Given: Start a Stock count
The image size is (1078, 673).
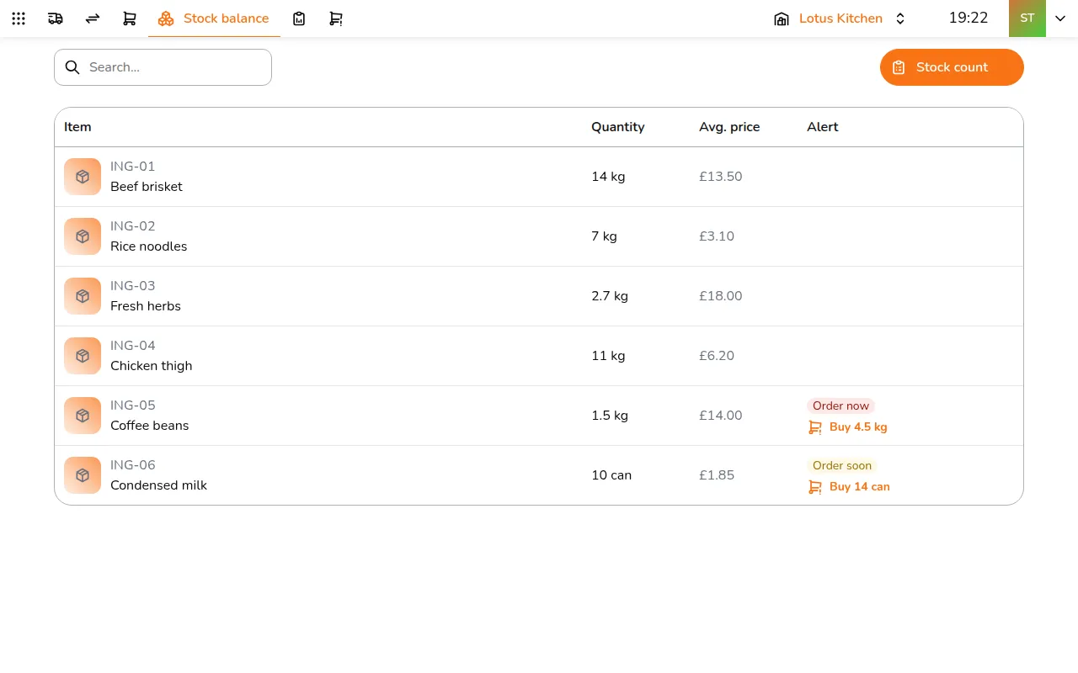Looking at the screenshot, I should pyautogui.click(x=952, y=67).
